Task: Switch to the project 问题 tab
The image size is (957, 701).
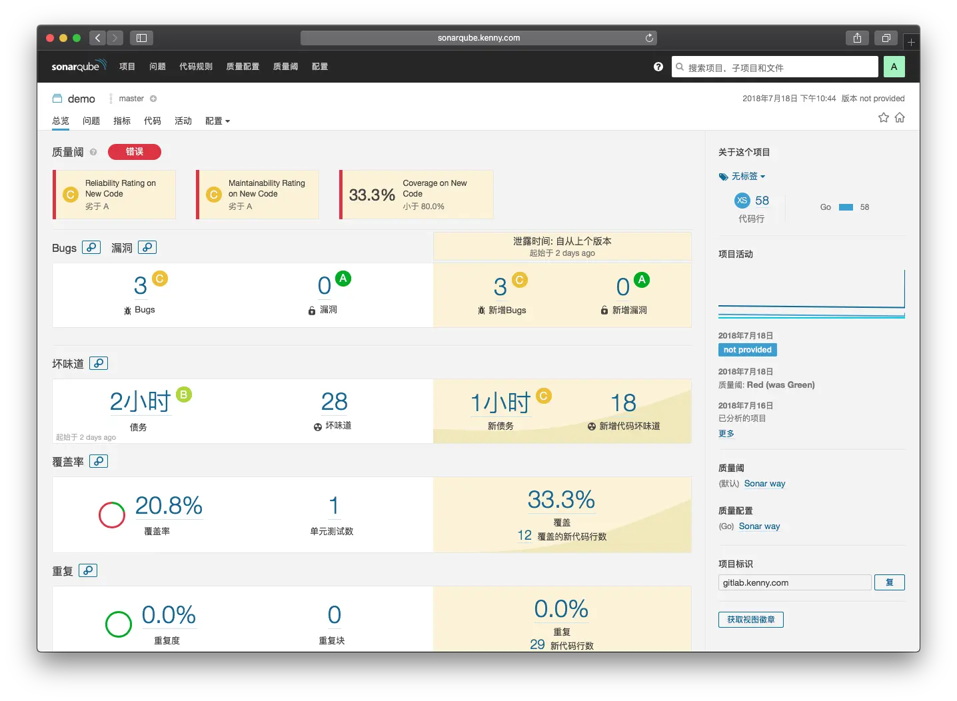Action: (x=91, y=121)
